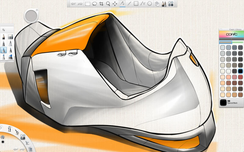Click the Undo arrow in top toolbar
The image size is (244, 152).
pyautogui.click(x=73, y=4)
